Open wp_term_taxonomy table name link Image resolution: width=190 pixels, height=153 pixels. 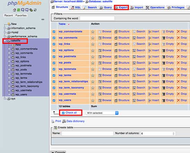click(x=71, y=88)
